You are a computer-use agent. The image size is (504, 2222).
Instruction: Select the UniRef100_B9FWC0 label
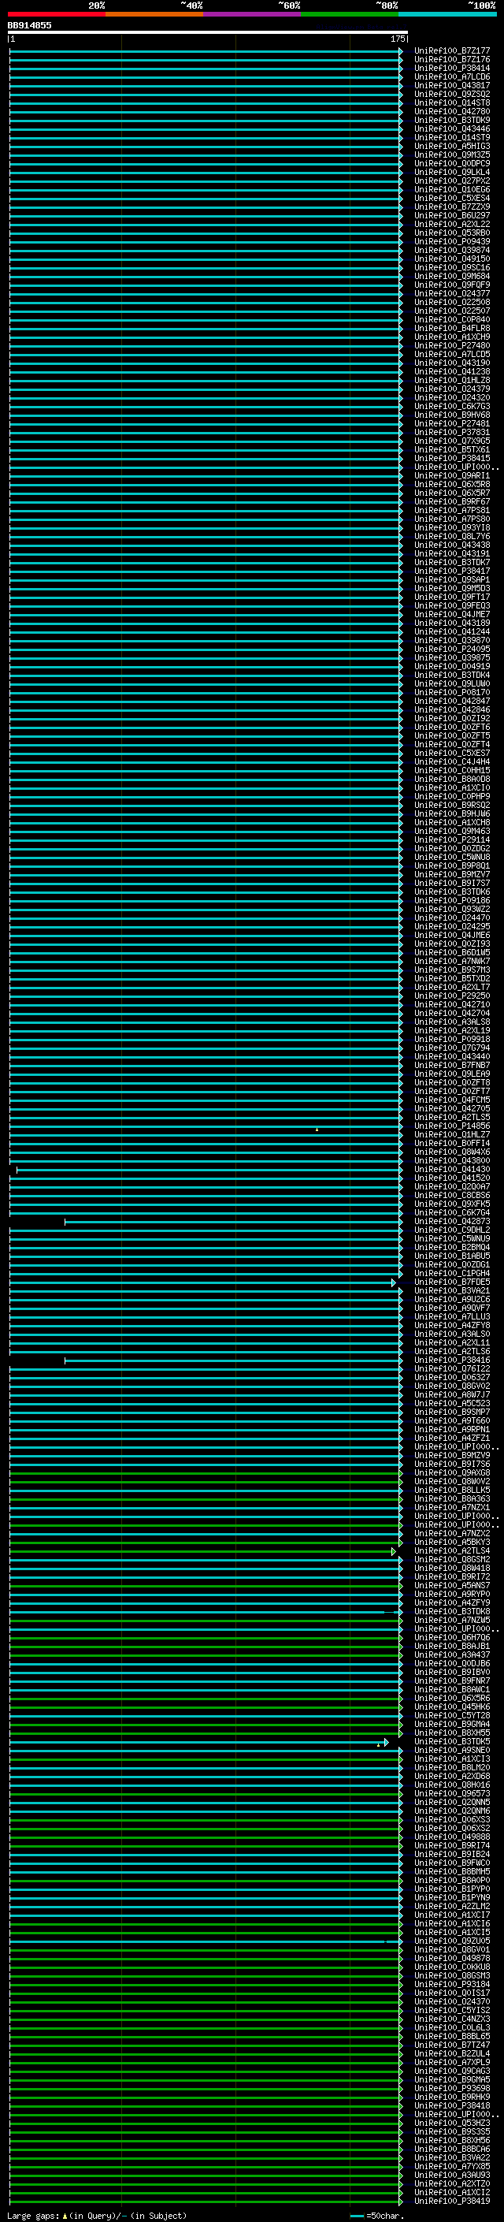pyautogui.click(x=452, y=1863)
